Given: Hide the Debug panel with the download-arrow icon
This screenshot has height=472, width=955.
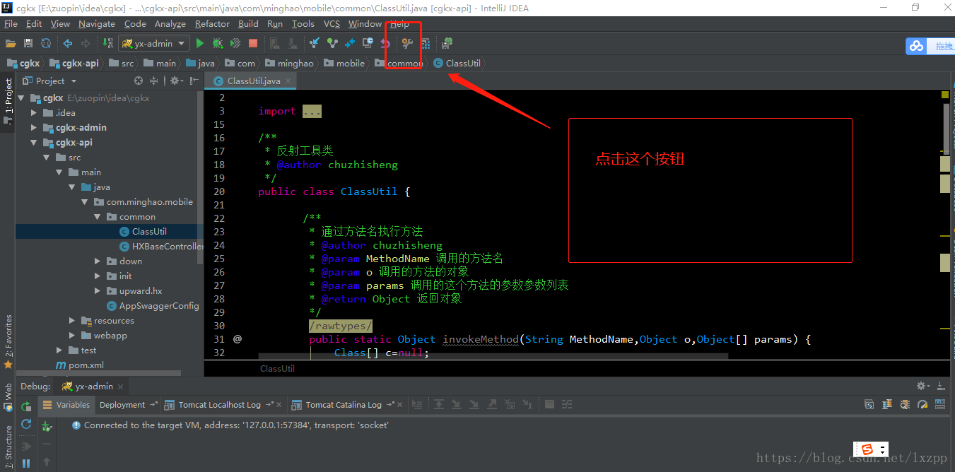Looking at the screenshot, I should pos(941,386).
